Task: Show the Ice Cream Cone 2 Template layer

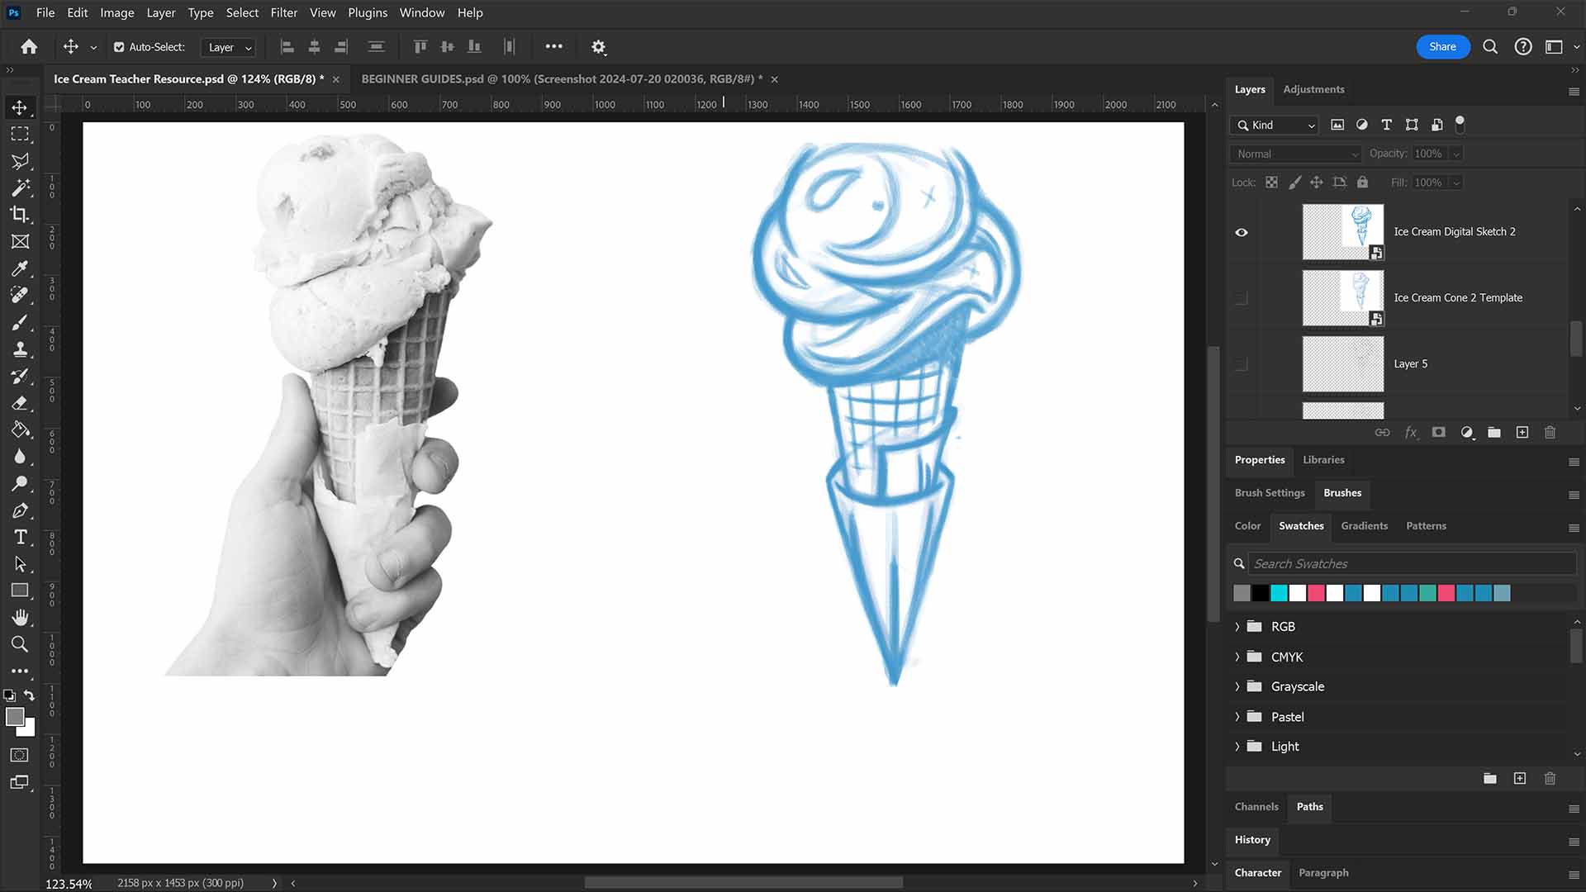Action: tap(1242, 298)
